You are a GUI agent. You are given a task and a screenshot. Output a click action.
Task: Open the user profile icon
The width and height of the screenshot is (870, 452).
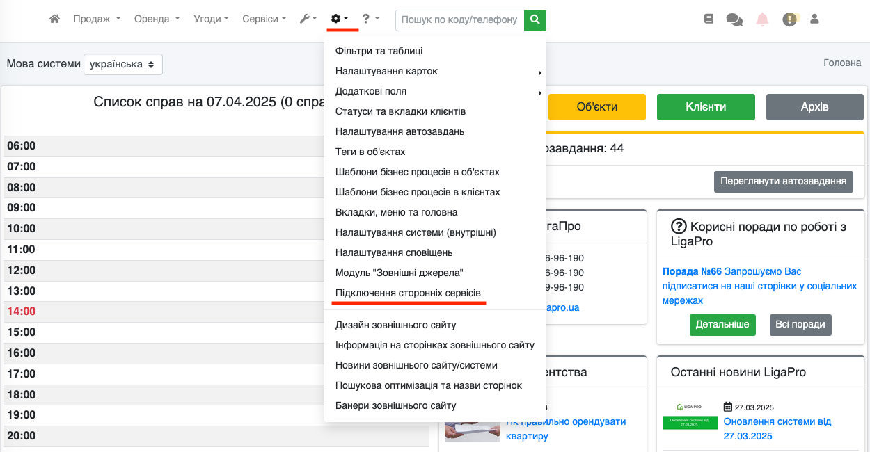coord(814,19)
